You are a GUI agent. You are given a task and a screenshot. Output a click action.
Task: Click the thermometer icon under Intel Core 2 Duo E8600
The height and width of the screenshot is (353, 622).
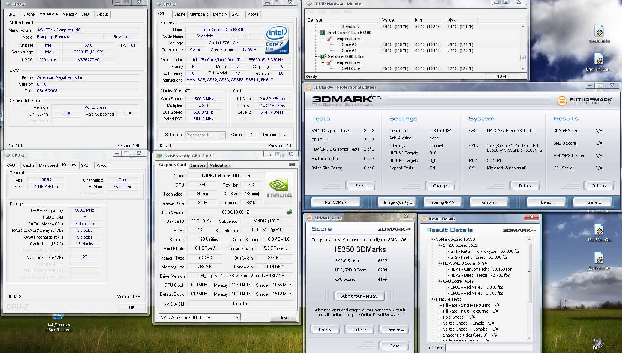(x=329, y=39)
